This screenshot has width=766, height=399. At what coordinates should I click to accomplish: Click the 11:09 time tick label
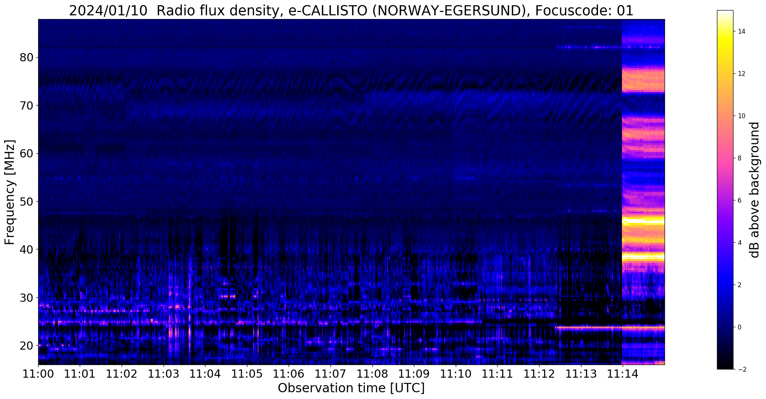click(x=414, y=374)
